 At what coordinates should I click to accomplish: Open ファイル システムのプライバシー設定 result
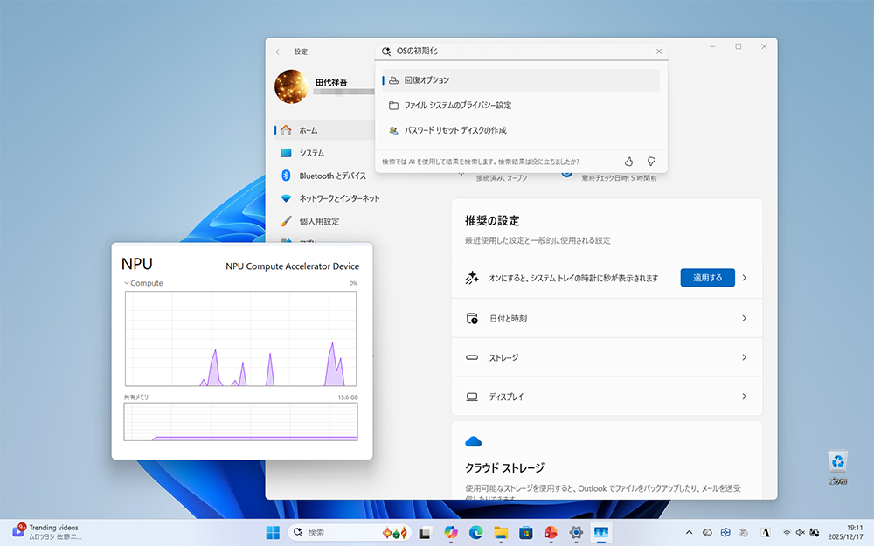[x=521, y=106]
